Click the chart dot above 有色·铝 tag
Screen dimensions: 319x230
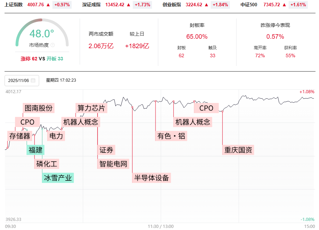click(155, 101)
